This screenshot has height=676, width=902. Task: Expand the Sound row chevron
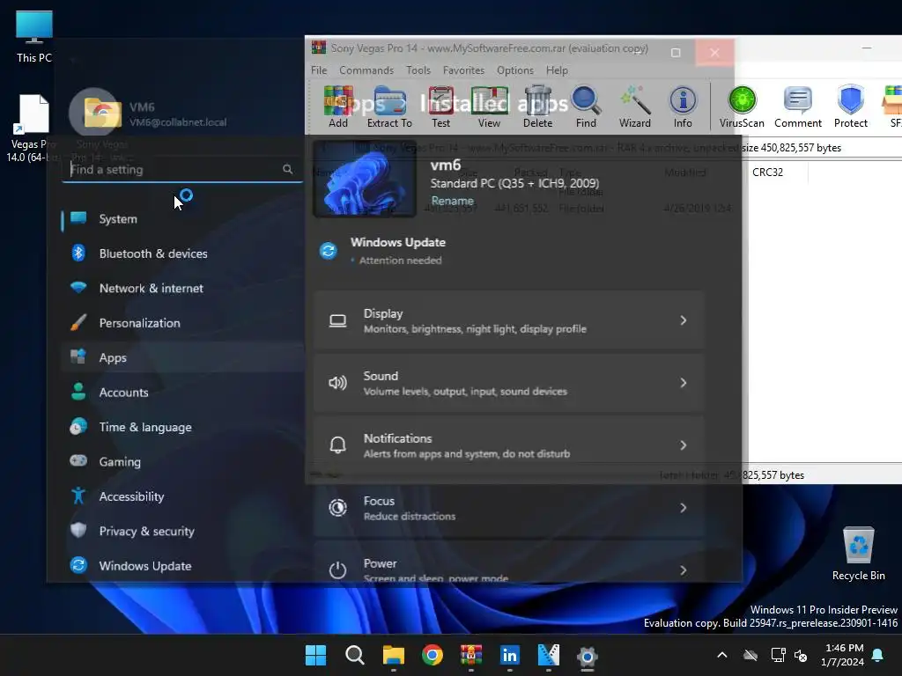click(683, 383)
